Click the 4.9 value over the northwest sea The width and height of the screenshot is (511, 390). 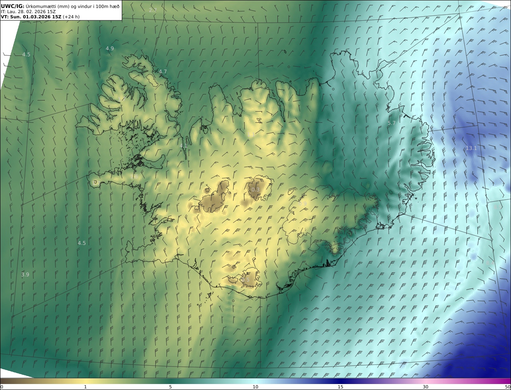tap(110, 48)
